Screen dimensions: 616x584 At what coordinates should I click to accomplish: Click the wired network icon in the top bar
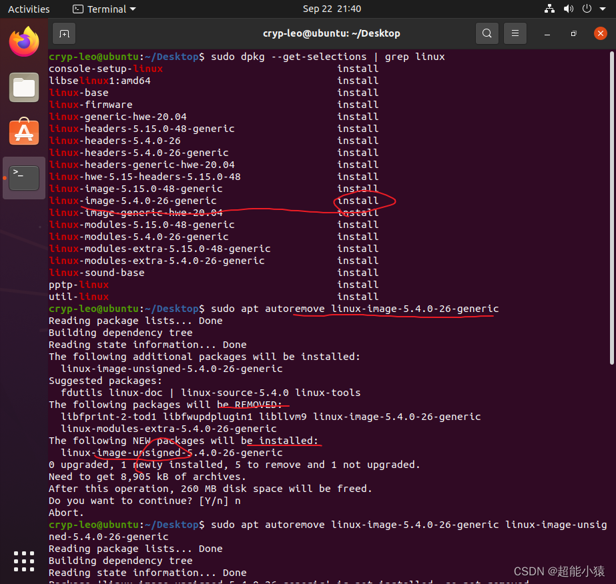coord(549,9)
